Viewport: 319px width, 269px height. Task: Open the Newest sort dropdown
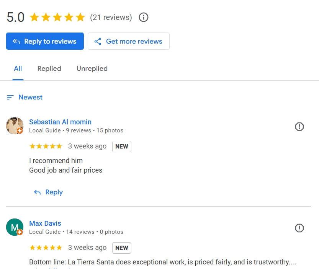31,98
